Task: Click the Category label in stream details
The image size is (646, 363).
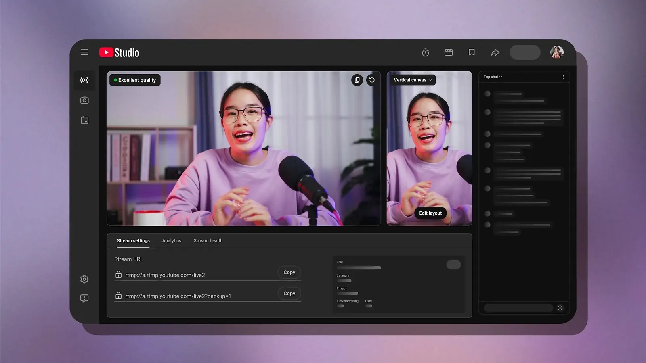Action: click(x=343, y=275)
